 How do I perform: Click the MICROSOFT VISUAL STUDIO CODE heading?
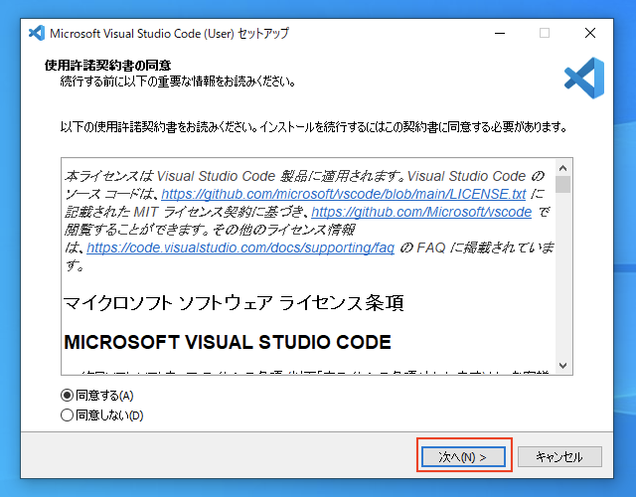(x=228, y=342)
